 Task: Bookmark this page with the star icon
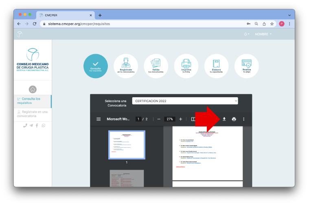(272, 24)
